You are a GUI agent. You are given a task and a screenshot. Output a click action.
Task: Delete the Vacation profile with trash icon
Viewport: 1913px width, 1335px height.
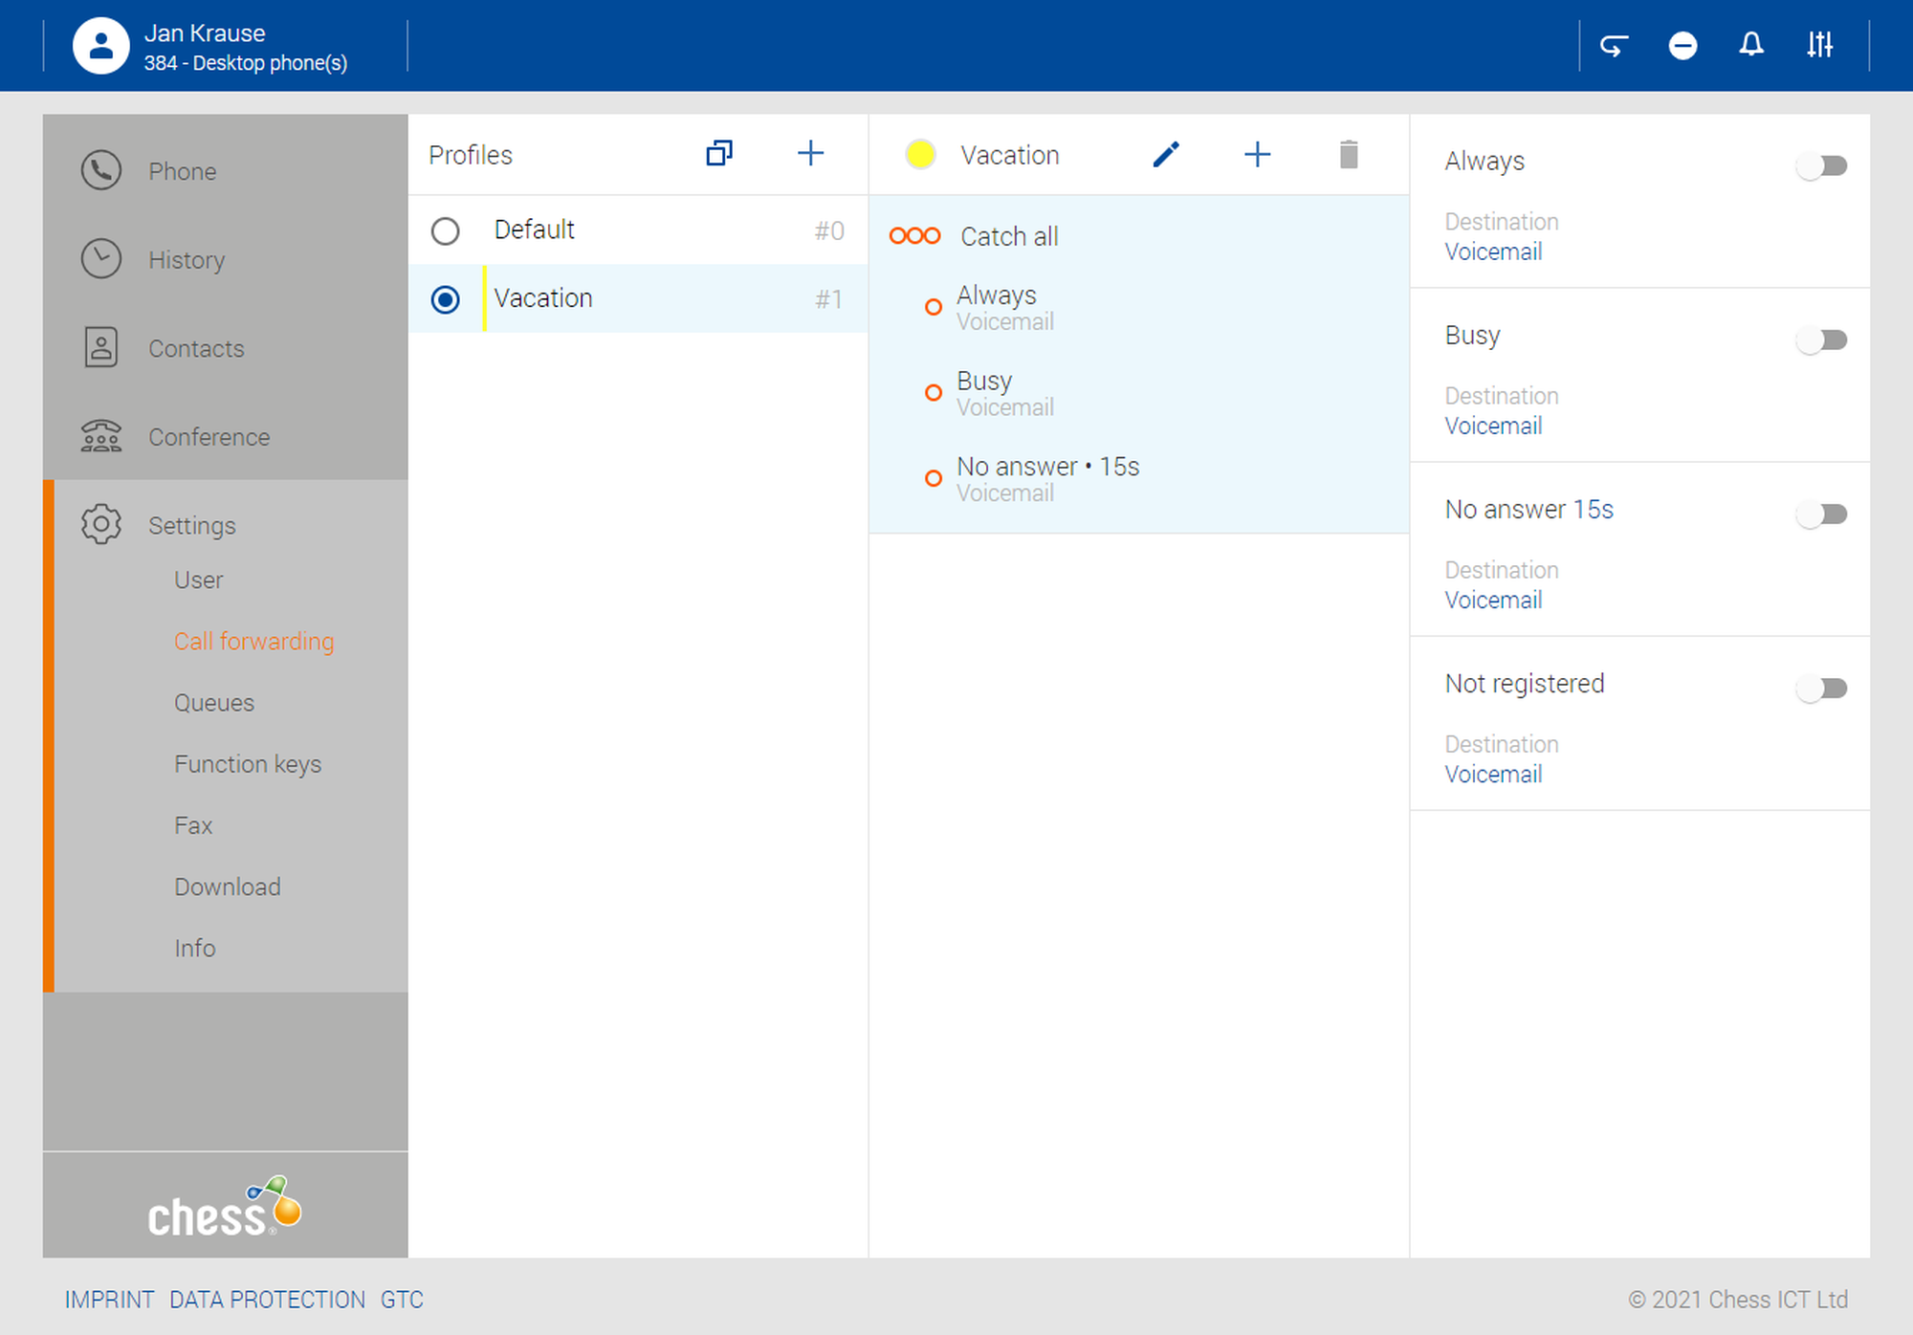click(x=1349, y=155)
